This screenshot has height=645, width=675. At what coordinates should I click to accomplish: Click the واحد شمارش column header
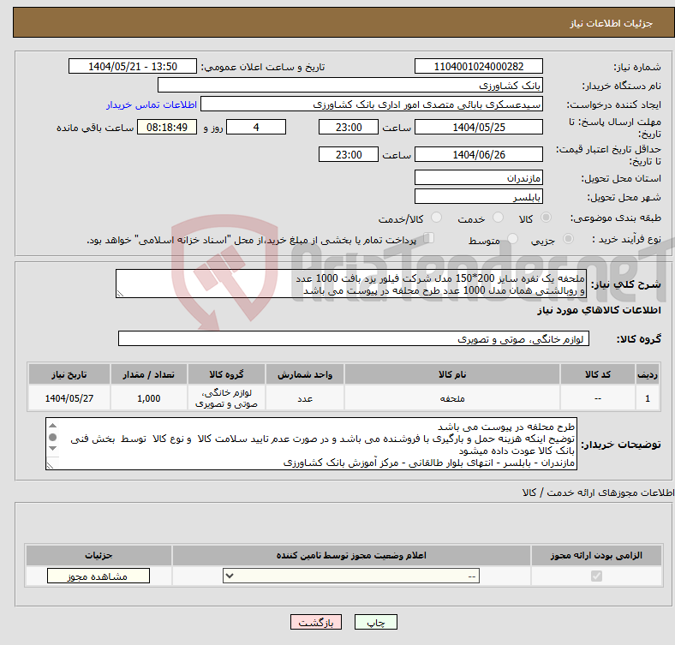[x=305, y=374]
